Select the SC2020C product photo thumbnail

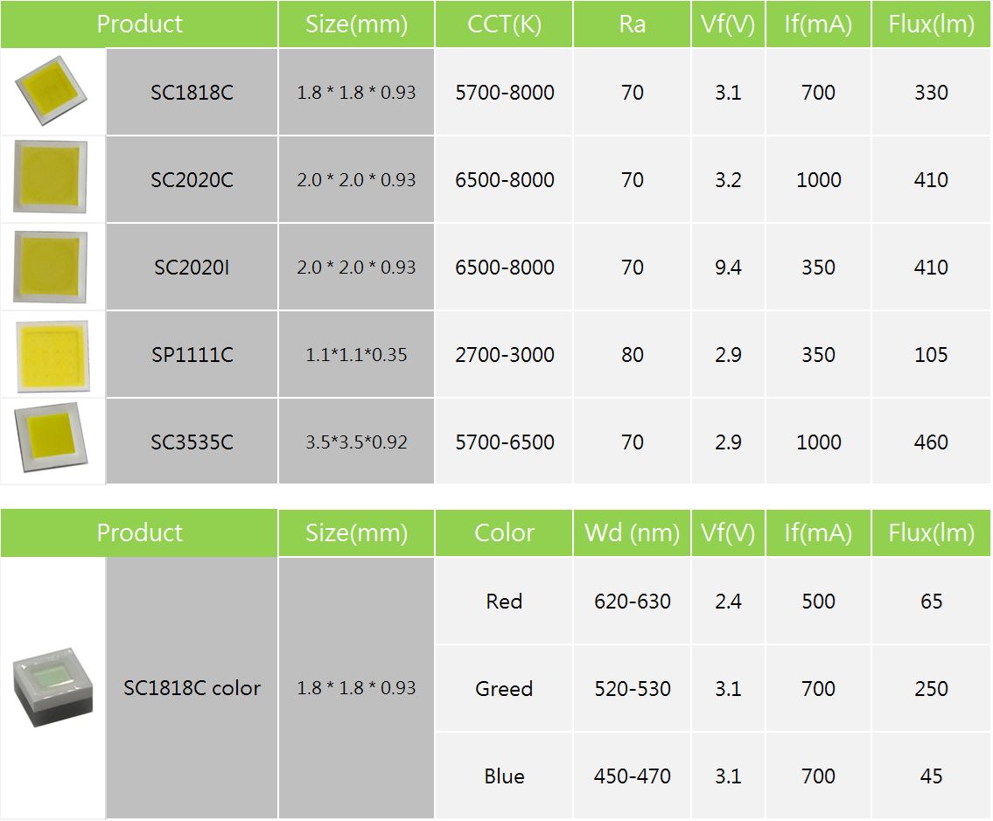51,178
